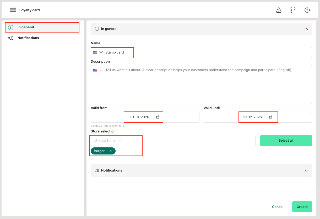Click the help question mark icon
320x219 pixels.
[307, 10]
